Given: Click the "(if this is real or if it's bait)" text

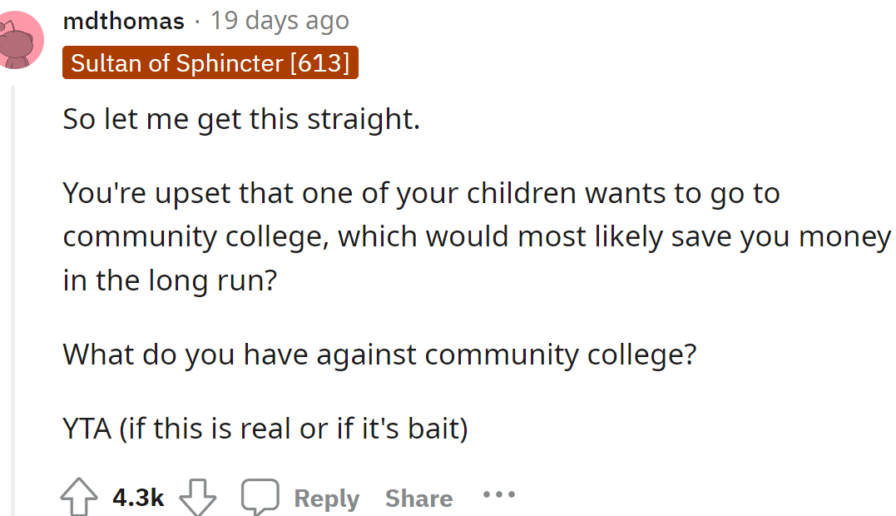Looking at the screenshot, I should click(x=294, y=429).
